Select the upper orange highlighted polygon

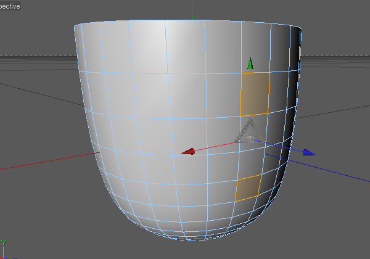point(255,94)
